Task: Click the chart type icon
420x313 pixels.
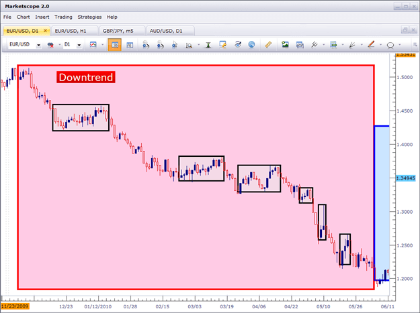Action: click(93, 45)
